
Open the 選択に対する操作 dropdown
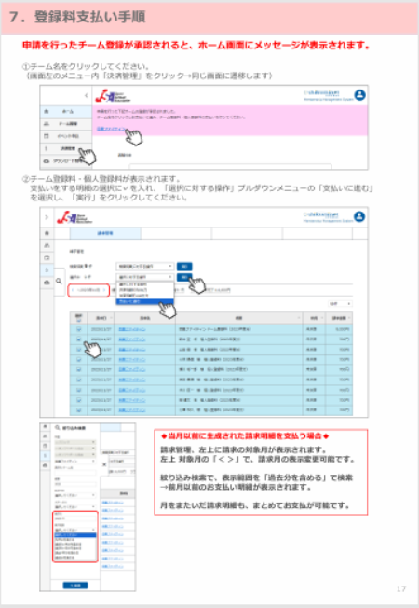click(x=145, y=277)
